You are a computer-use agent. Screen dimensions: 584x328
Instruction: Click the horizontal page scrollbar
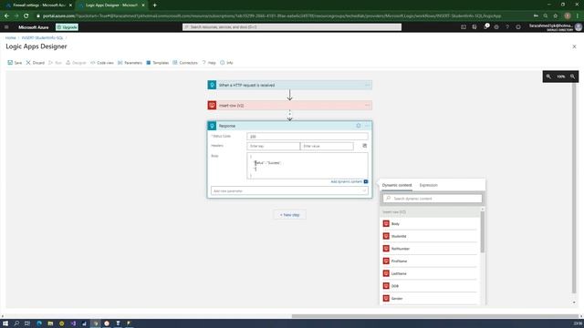[435, 316]
